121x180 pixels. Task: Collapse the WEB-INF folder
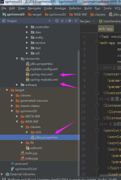(17, 122)
